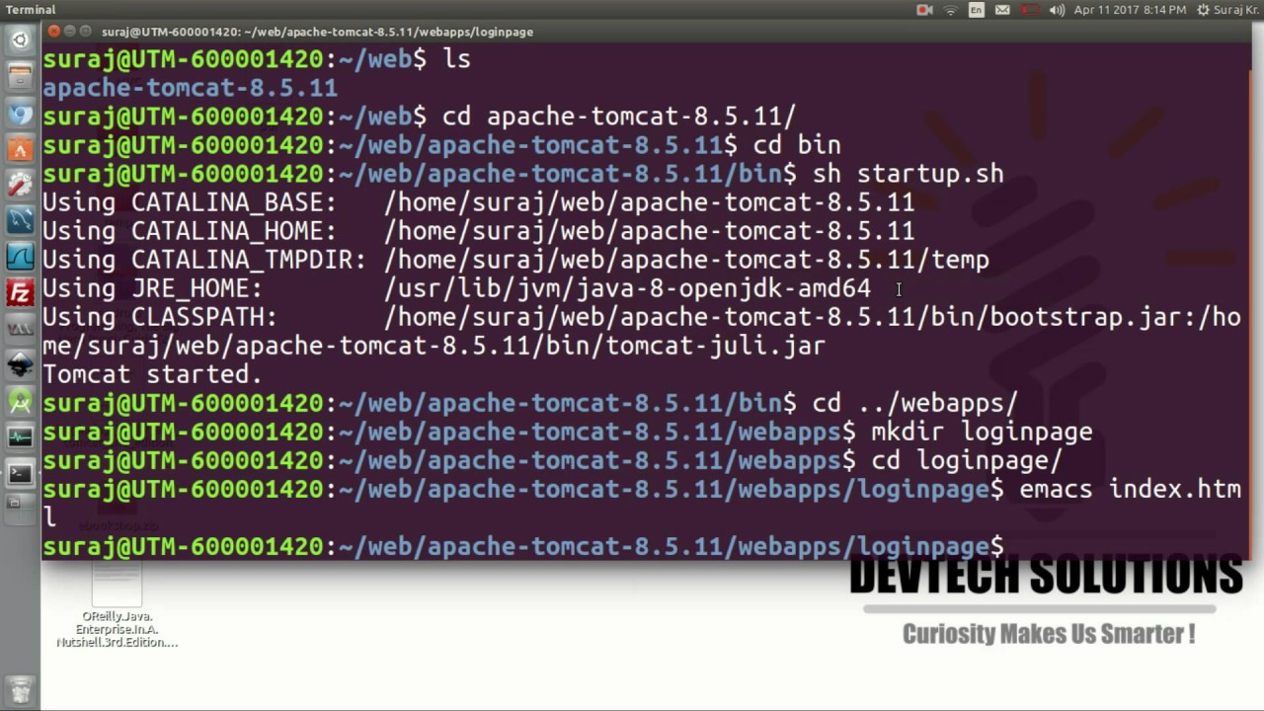Click the screen recorder indicator in top panel
Screen dimensions: 1264x711
924,10
